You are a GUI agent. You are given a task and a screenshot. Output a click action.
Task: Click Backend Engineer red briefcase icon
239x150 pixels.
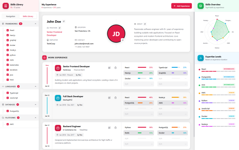point(58,128)
